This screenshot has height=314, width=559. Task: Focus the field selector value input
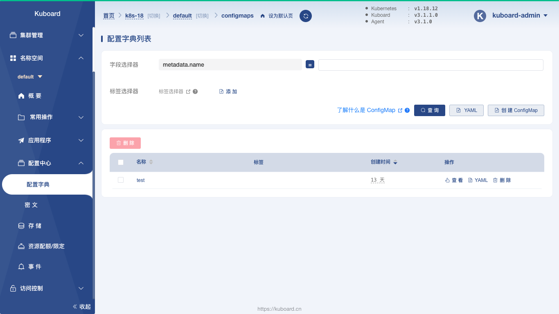click(x=431, y=65)
